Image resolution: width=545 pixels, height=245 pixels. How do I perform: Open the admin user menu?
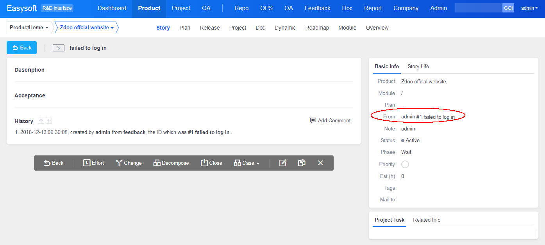coord(529,8)
